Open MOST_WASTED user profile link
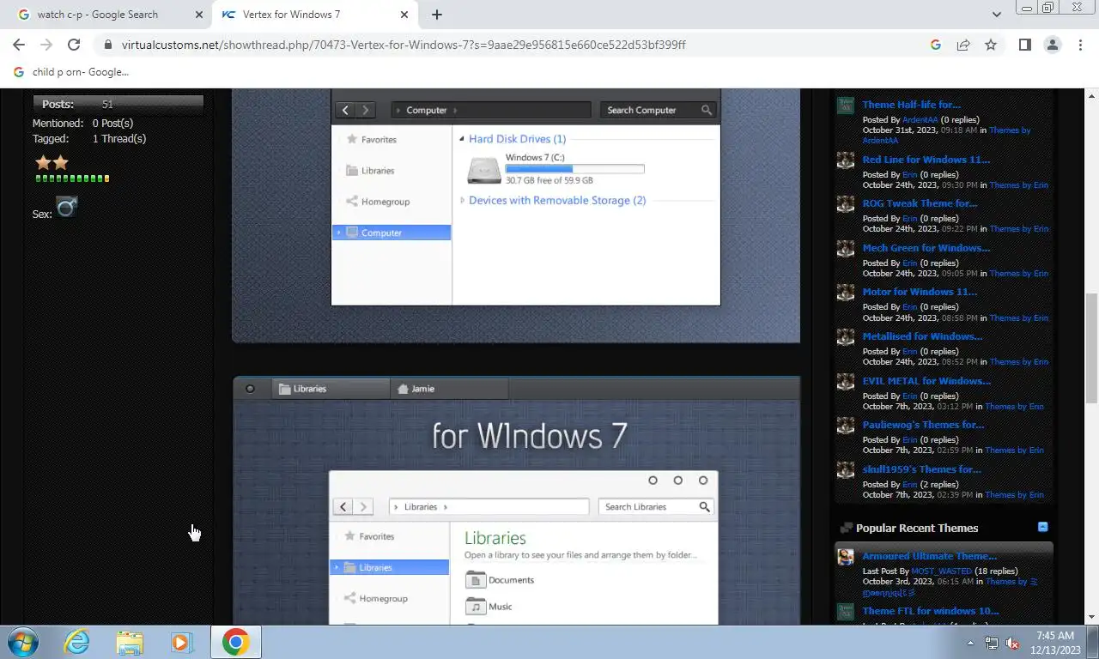Screen dimensions: 1099x659 941,571
